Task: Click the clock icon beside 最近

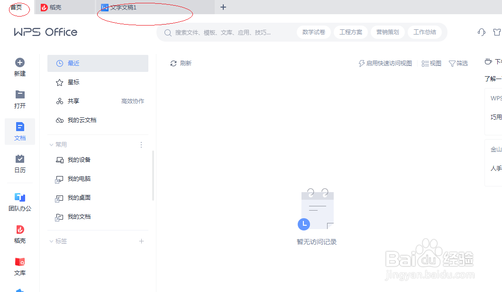Action: coord(60,63)
